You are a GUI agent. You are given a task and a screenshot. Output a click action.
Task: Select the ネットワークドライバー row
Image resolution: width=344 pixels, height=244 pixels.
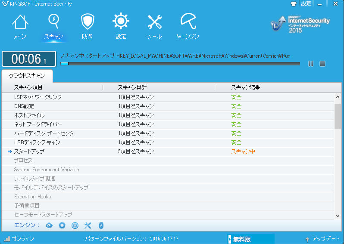[168, 124]
